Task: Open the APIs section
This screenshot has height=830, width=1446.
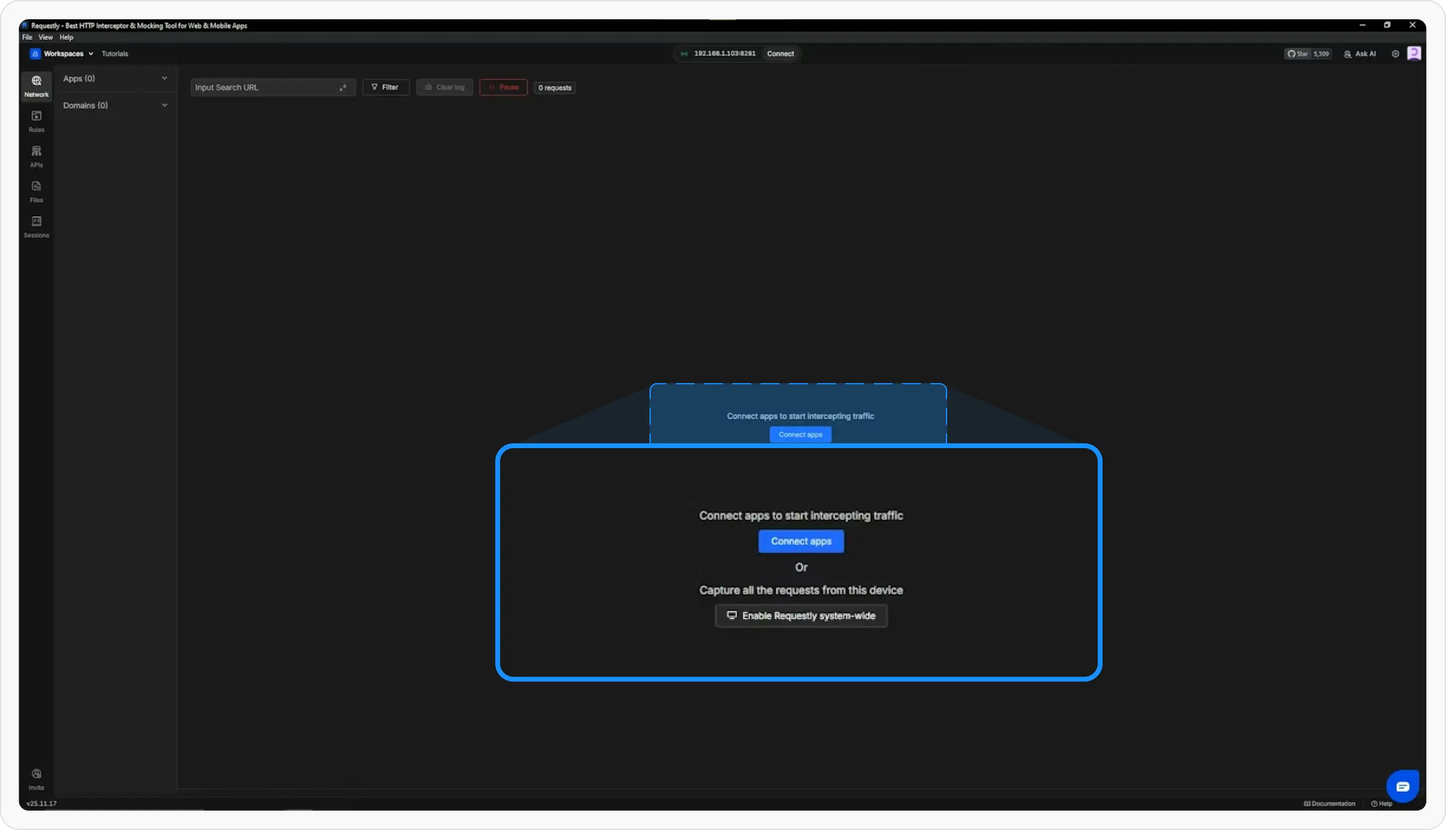Action: pos(36,156)
